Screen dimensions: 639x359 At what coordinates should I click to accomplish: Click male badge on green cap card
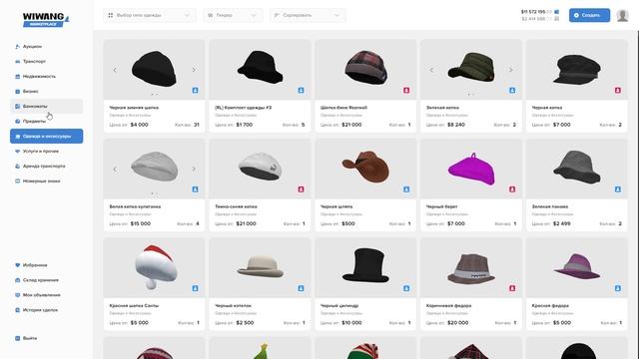click(512, 91)
